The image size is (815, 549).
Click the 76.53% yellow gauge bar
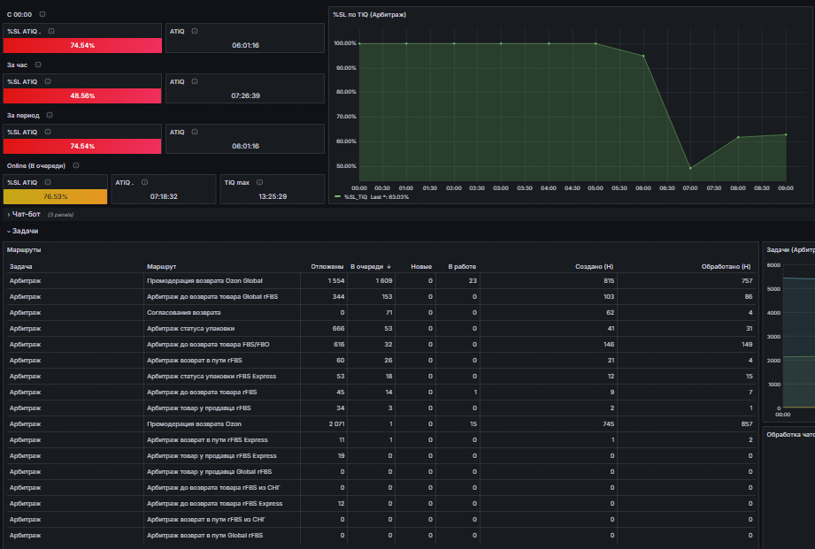[55, 196]
